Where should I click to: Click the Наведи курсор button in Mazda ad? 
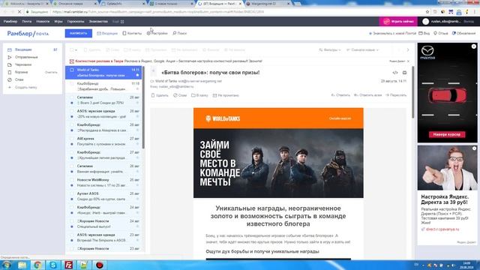[x=447, y=134]
